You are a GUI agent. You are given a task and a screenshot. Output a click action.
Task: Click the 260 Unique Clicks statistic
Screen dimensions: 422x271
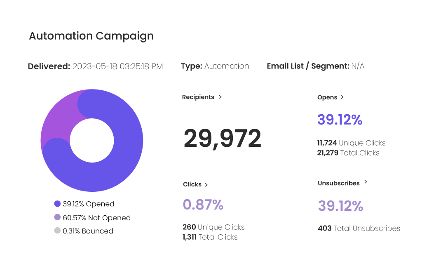point(213,227)
